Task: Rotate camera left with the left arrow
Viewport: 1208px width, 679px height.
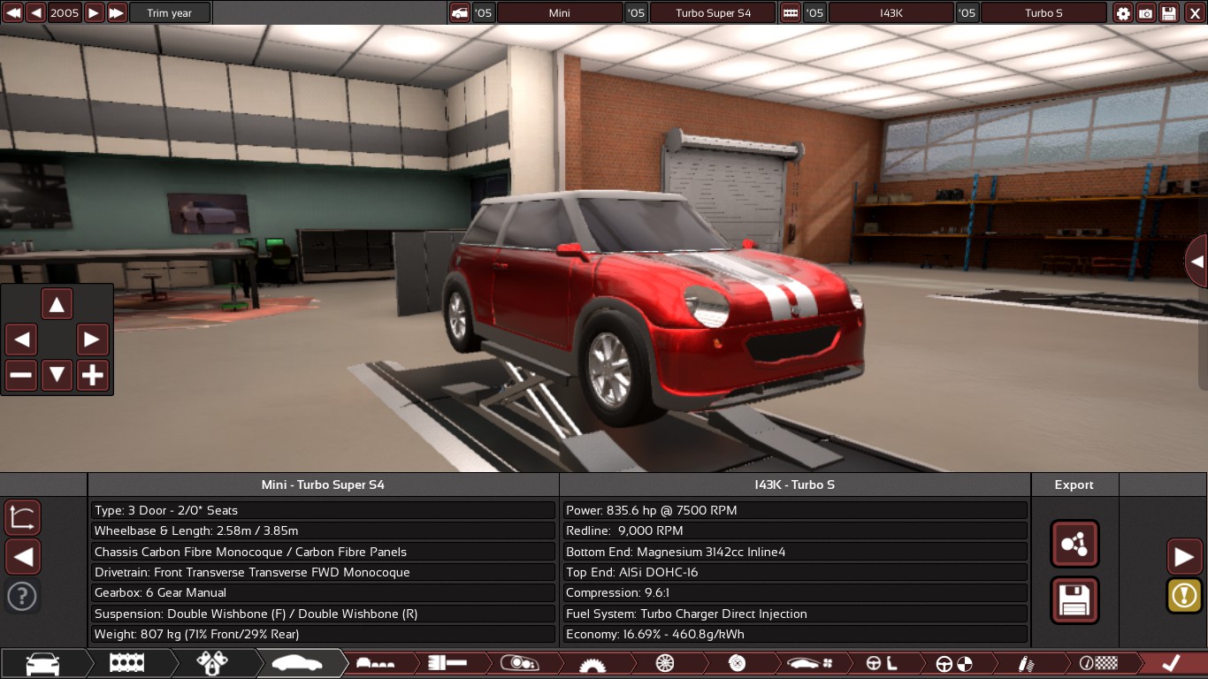Action: coord(21,339)
